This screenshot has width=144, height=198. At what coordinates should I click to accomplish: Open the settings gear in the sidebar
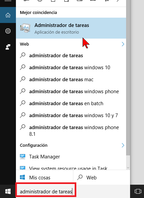pyautogui.click(x=8, y=31)
